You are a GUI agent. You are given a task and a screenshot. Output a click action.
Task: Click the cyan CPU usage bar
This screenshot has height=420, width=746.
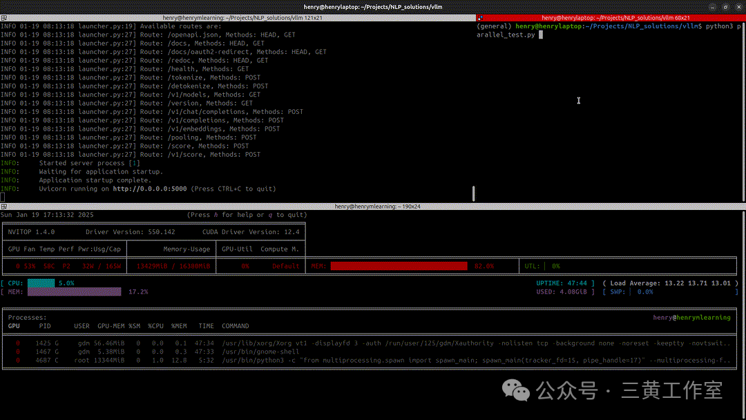click(x=41, y=283)
